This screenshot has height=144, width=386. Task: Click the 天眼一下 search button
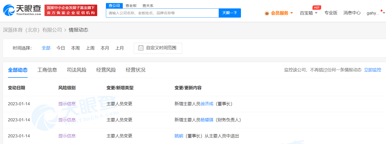[229, 13]
